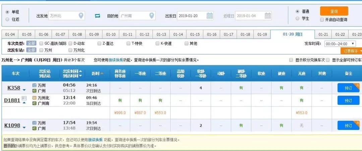Select the 往返 round-trip radio button
Viewport: 362px width, 151px height.
(7, 19)
